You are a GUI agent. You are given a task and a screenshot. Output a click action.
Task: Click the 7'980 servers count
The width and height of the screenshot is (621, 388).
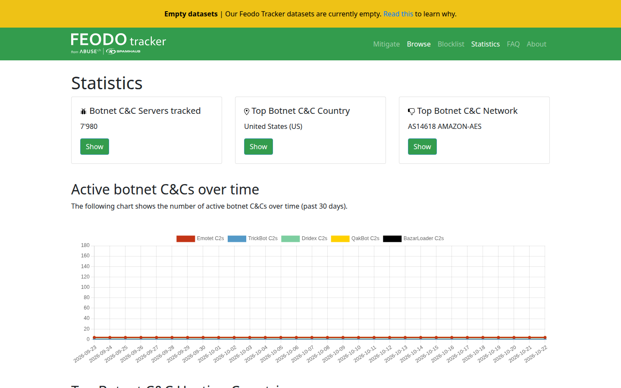pyautogui.click(x=89, y=126)
